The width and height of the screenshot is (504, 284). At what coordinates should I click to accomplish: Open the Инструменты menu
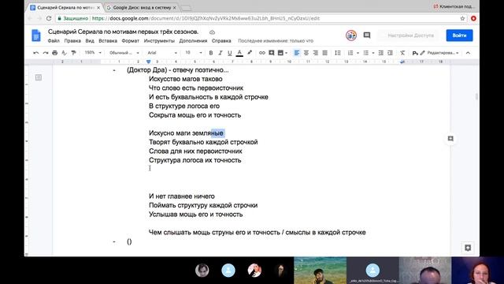tap(159, 41)
